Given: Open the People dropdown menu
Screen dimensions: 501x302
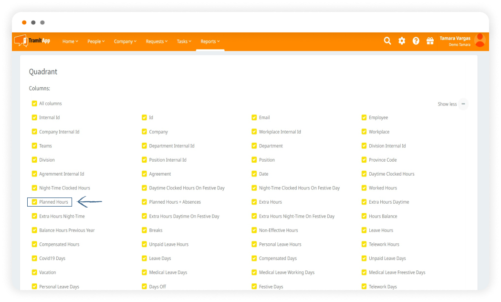Looking at the screenshot, I should pos(96,42).
